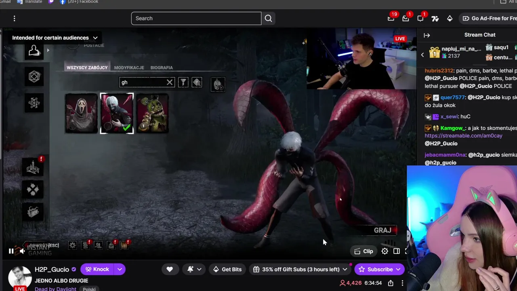Image resolution: width=517 pixels, height=291 pixels.
Task: Toggle theatre mode on the player
Action: pyautogui.click(x=397, y=251)
